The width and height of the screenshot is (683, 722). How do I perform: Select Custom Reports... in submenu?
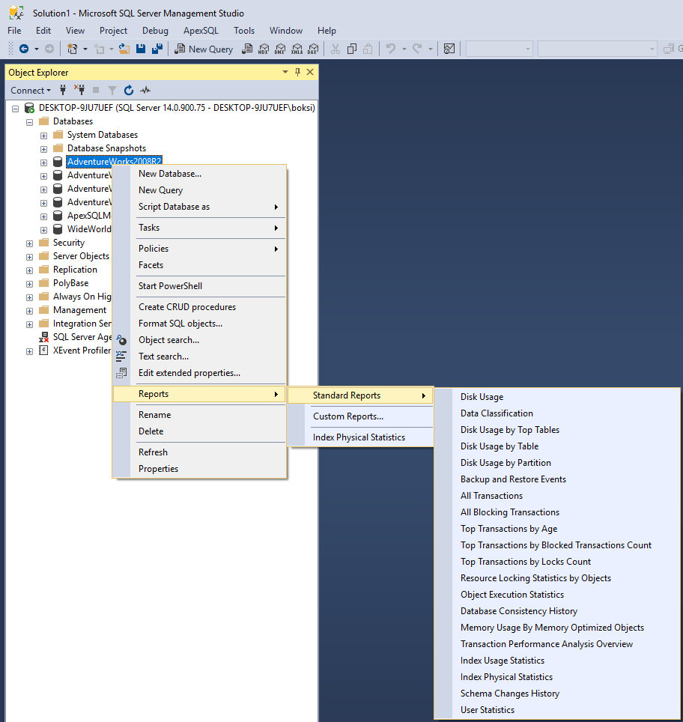[361, 416]
